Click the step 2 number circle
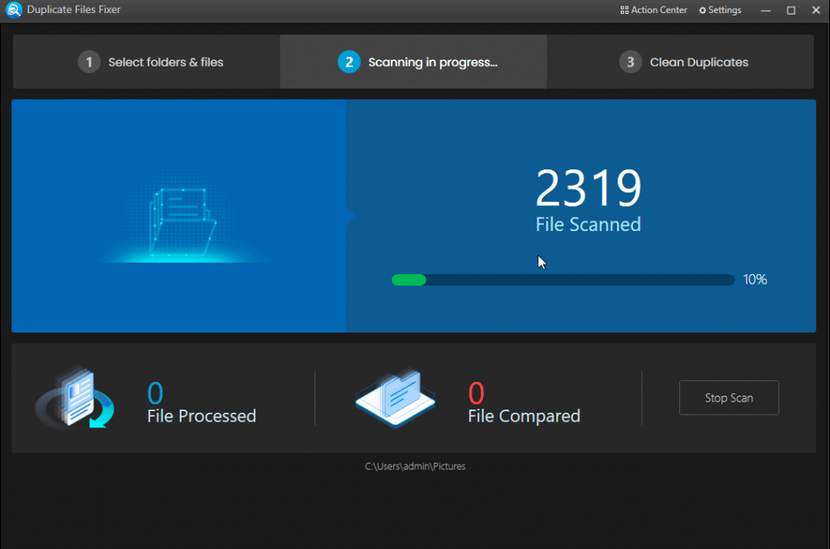This screenshot has height=549, width=830. click(x=349, y=62)
